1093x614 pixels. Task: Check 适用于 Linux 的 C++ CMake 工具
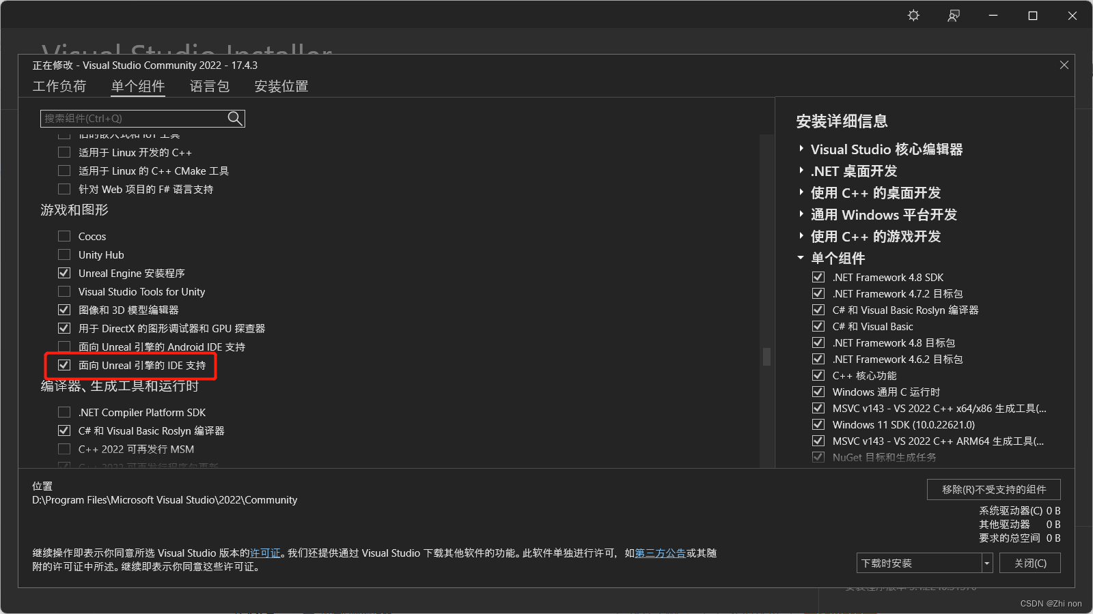(64, 171)
